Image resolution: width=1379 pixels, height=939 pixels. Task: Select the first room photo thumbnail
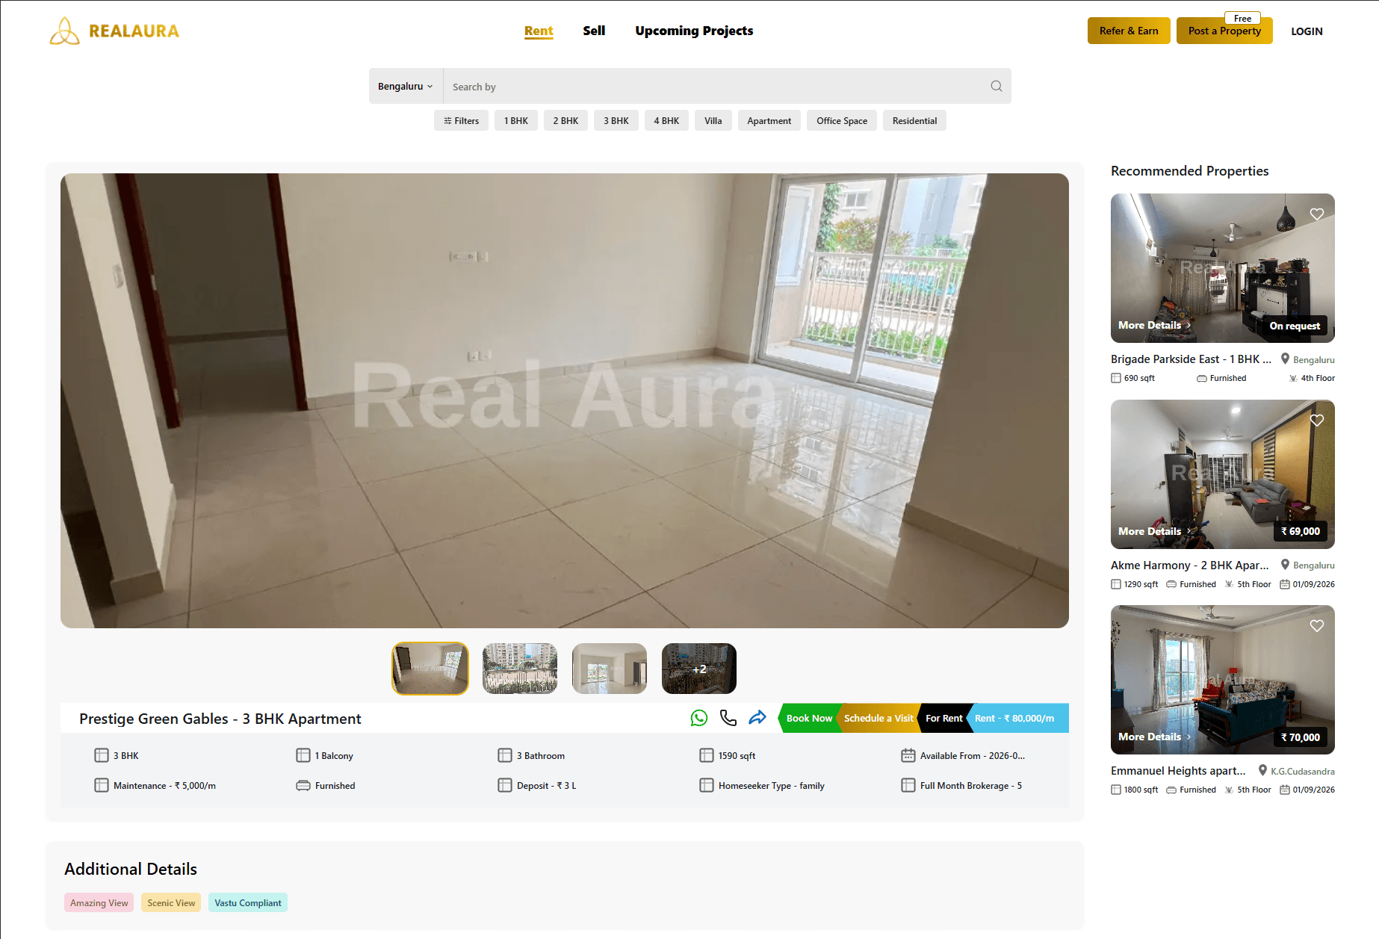[430, 669]
